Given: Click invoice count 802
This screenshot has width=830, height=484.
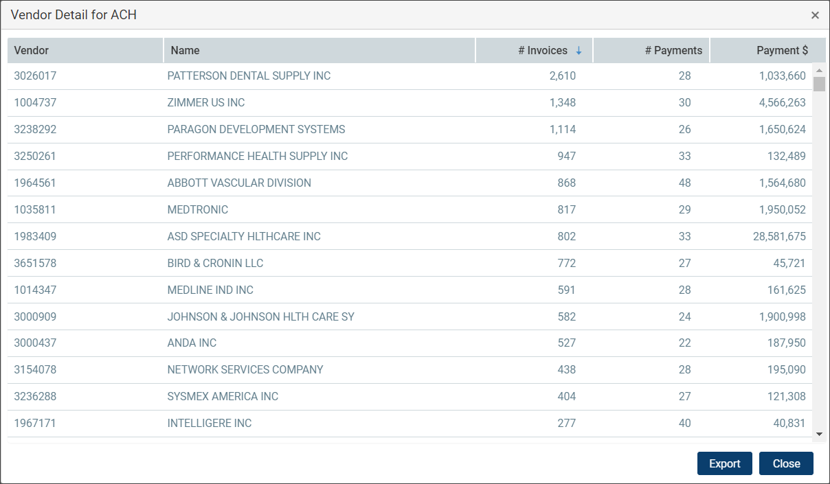Looking at the screenshot, I should [x=567, y=236].
